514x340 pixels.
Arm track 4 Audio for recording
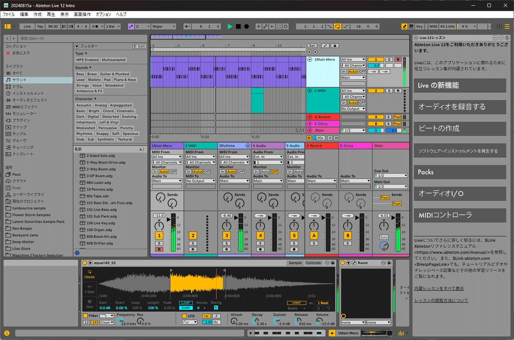[x=260, y=249]
